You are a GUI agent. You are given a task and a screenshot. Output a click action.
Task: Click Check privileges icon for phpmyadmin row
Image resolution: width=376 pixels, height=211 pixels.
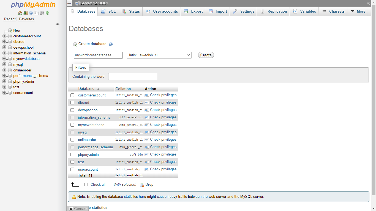click(147, 154)
